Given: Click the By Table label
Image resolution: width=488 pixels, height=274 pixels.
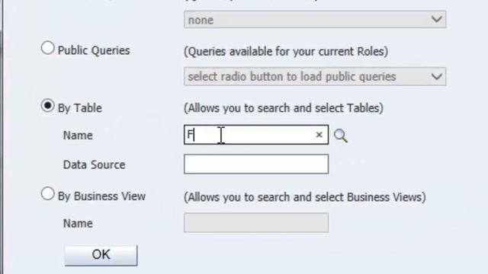Looking at the screenshot, I should click(x=80, y=108).
